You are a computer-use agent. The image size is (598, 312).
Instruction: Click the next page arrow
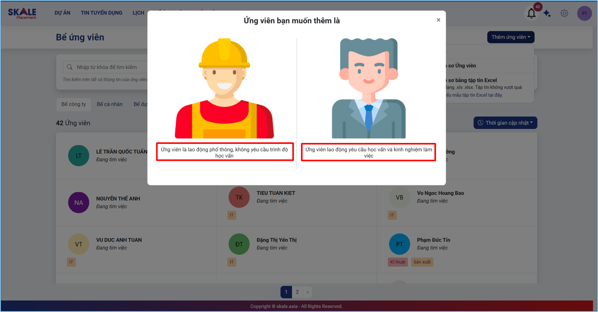307,292
